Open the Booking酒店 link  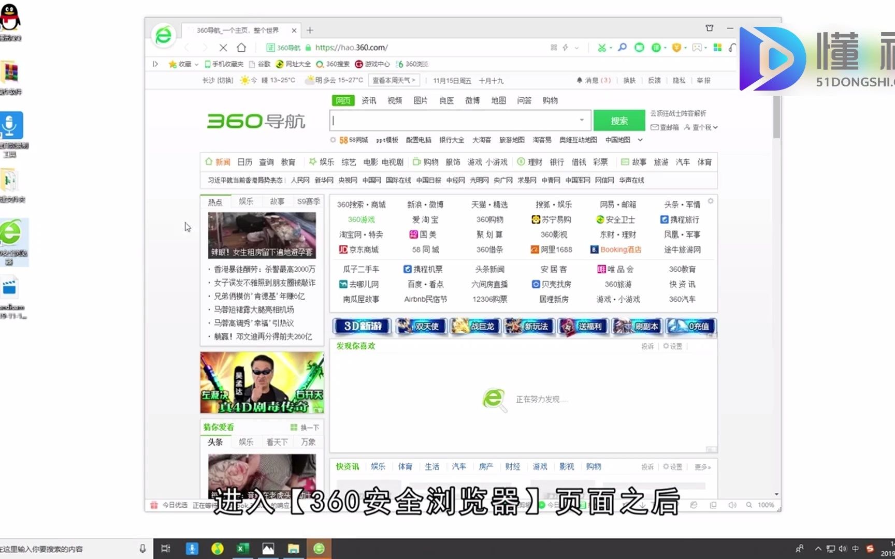(616, 249)
